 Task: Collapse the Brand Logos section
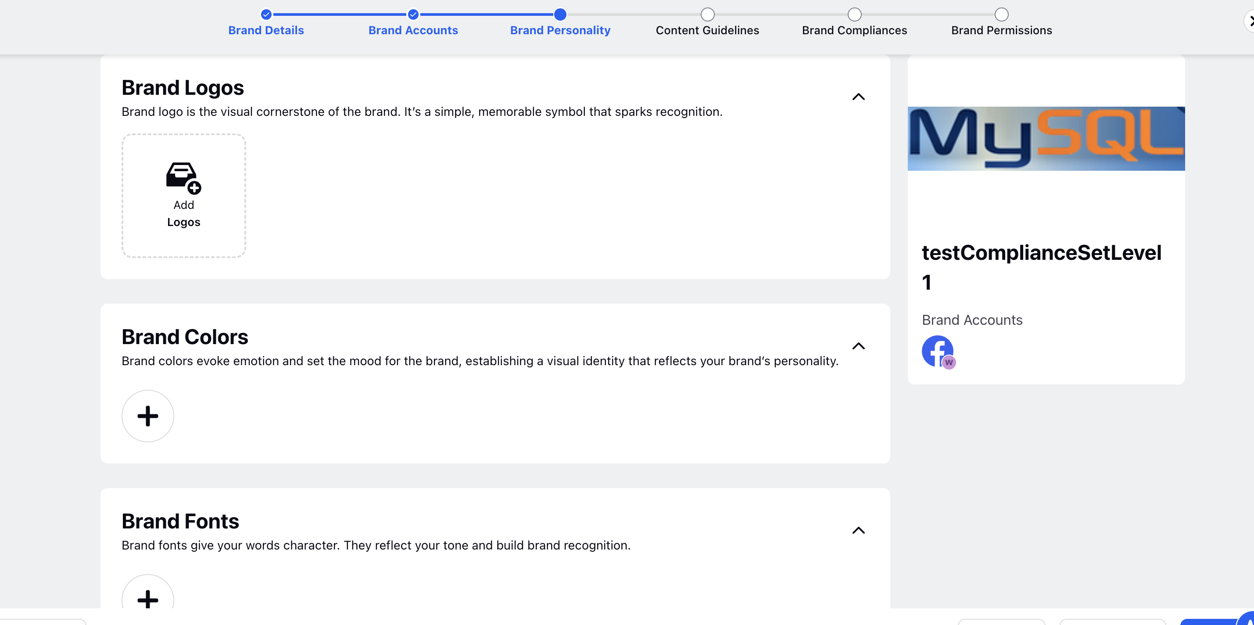(x=858, y=97)
